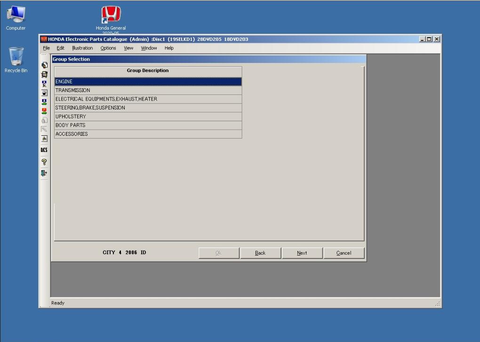Click the Honda logo in the title bar
Viewport: 480px width, 342px height.
click(44, 39)
